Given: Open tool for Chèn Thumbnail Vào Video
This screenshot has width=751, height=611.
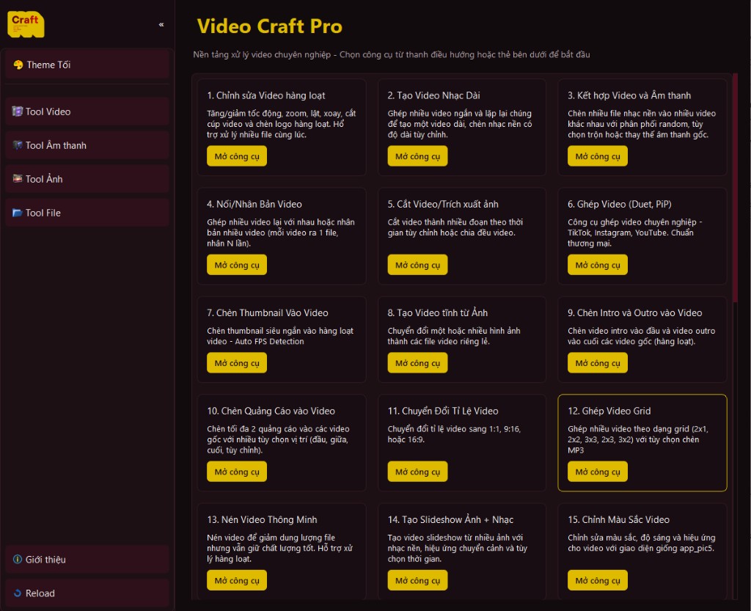Looking at the screenshot, I should [237, 363].
